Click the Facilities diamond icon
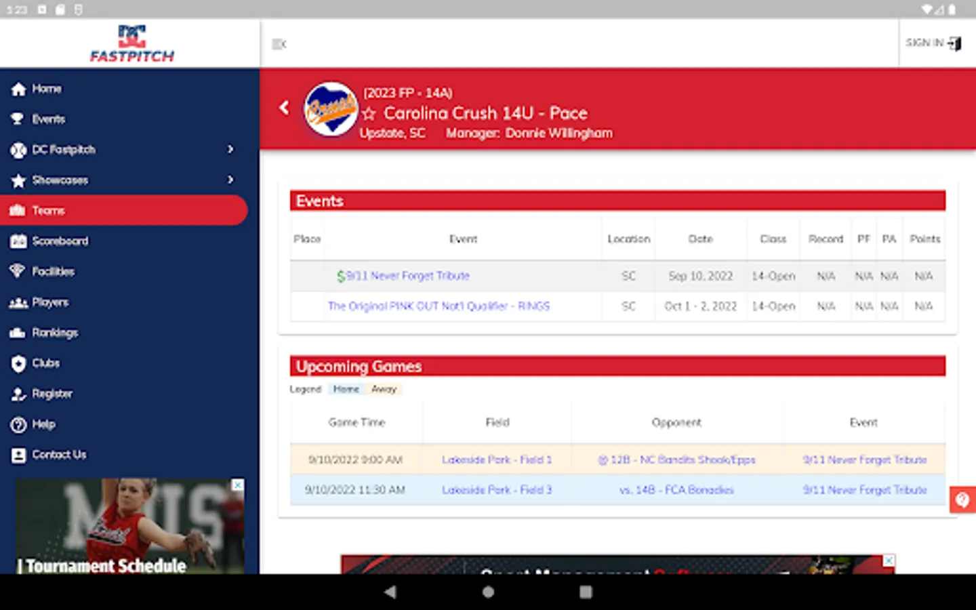976x610 pixels. pyautogui.click(x=18, y=272)
